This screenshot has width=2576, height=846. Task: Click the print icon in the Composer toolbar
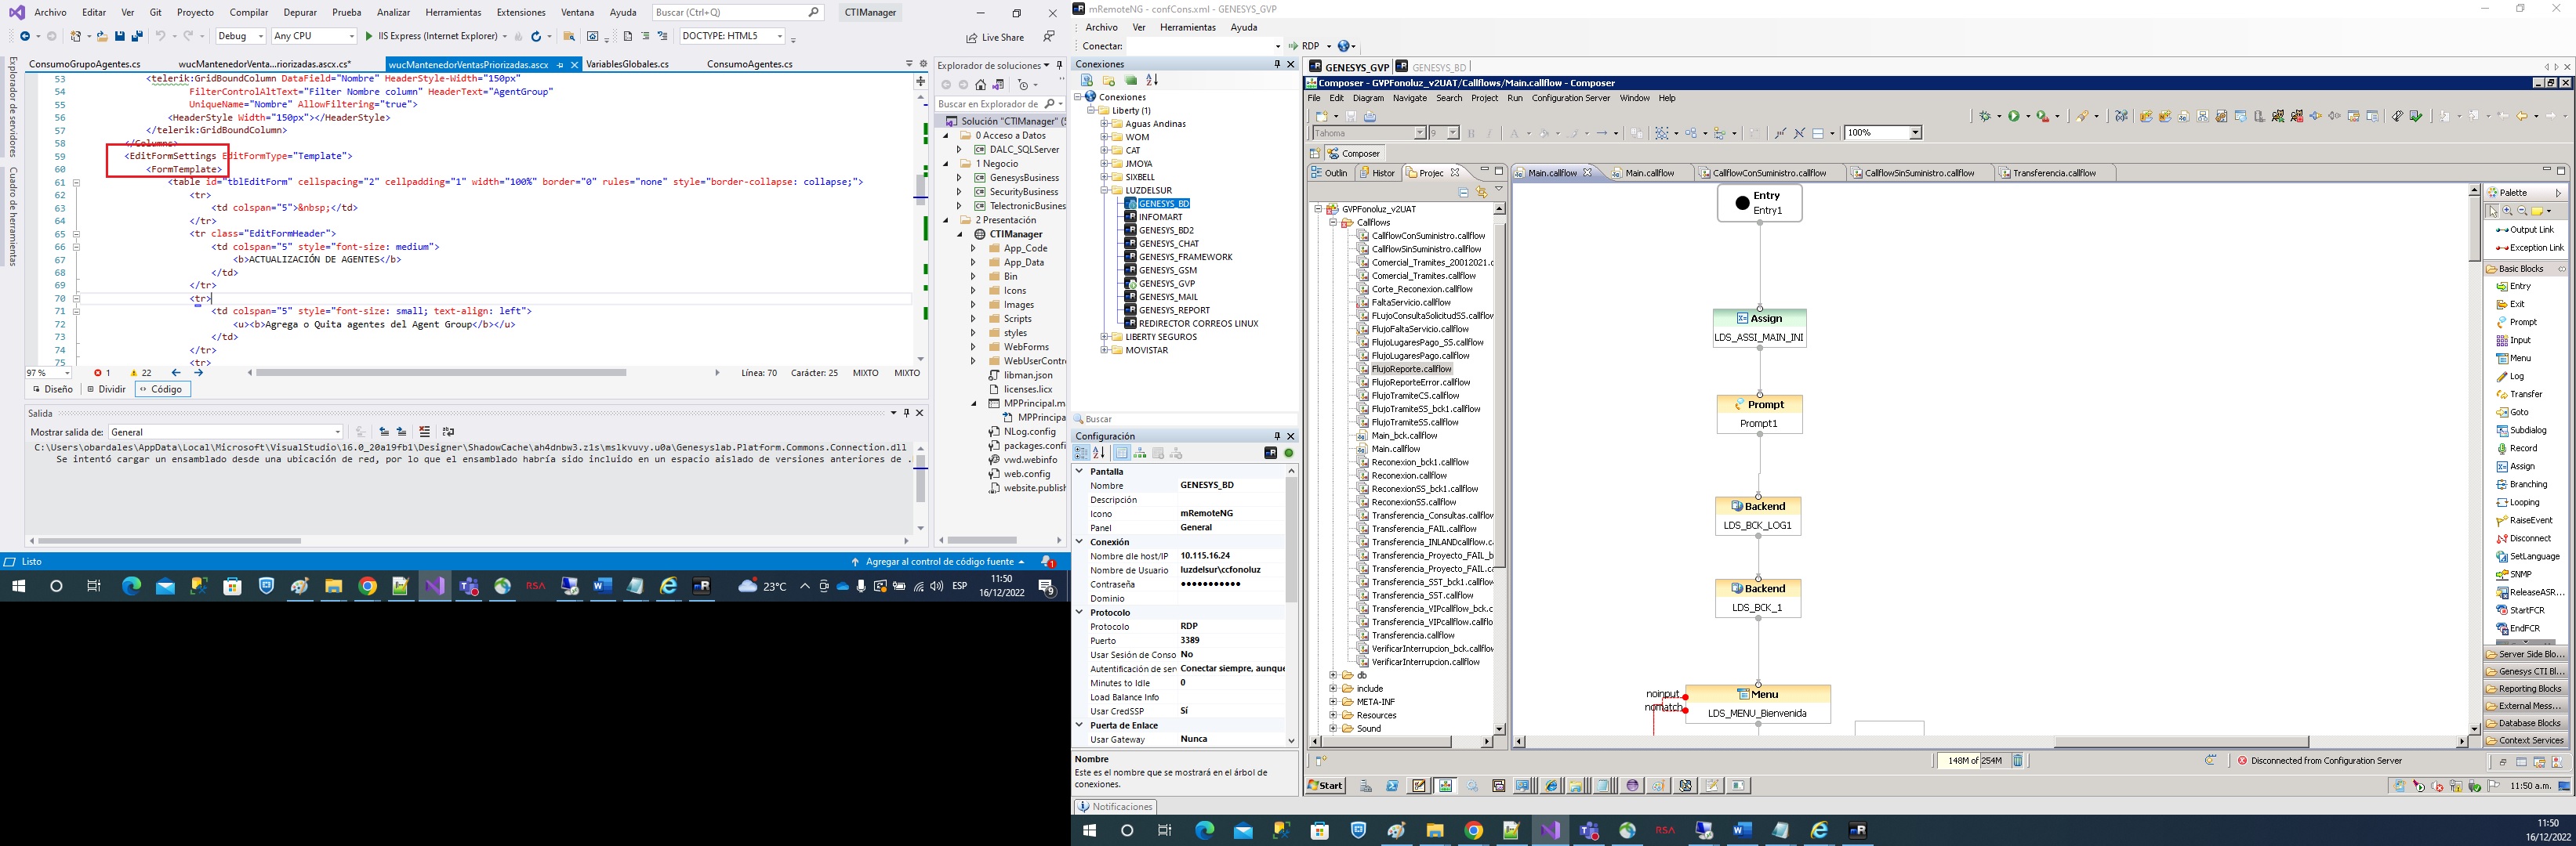1370,117
